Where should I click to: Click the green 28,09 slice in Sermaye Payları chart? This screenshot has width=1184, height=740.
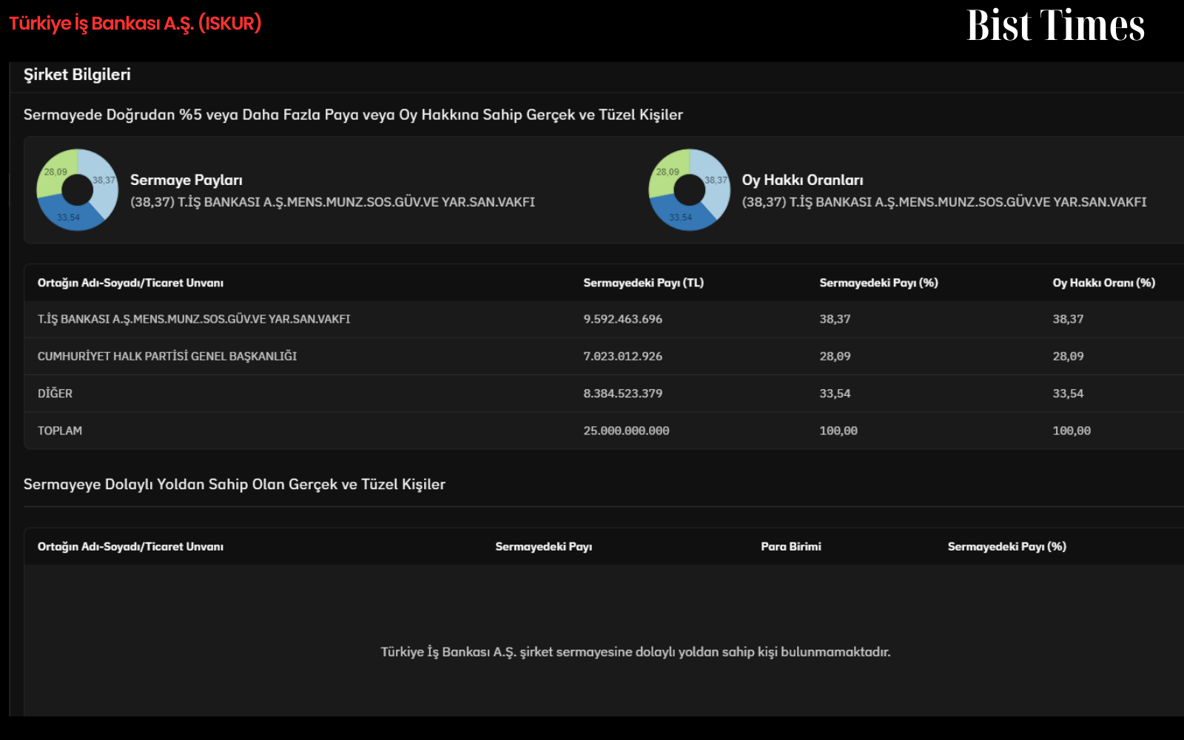pos(55,172)
